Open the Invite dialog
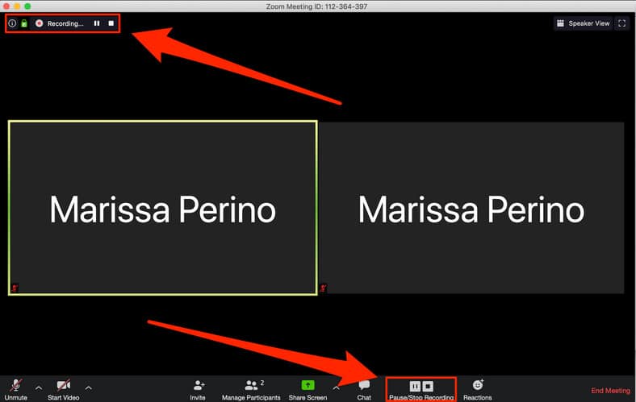The width and height of the screenshot is (636, 402). pos(198,389)
